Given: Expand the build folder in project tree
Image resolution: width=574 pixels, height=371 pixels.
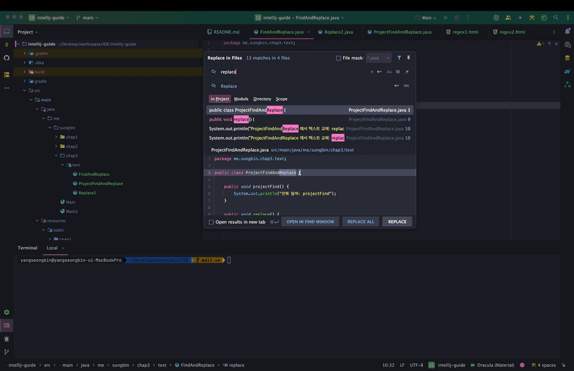Looking at the screenshot, I should pos(25,72).
